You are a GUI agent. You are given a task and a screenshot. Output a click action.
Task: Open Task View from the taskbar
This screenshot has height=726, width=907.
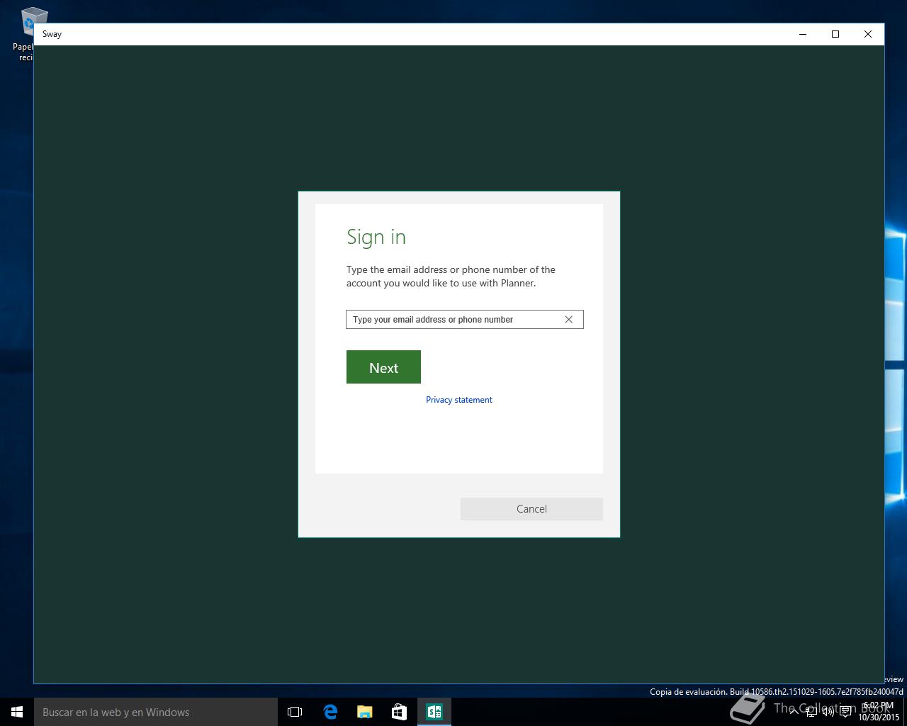[x=295, y=712]
